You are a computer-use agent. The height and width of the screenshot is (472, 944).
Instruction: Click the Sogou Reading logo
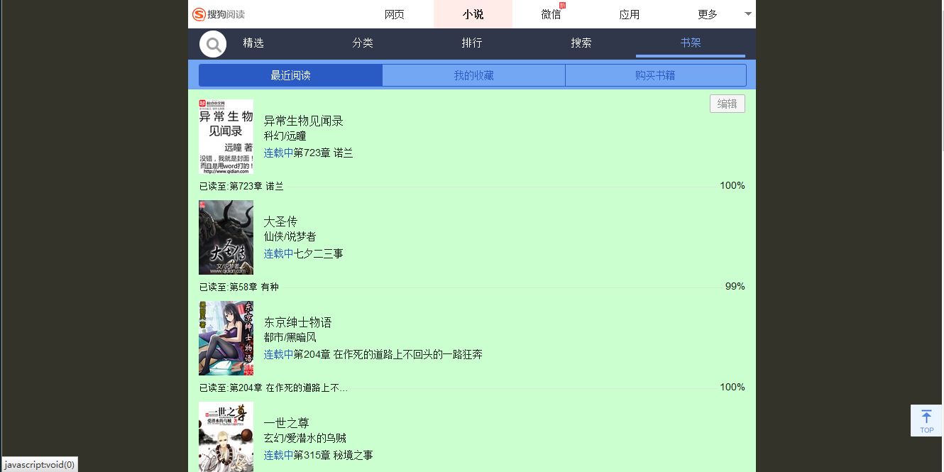click(219, 14)
